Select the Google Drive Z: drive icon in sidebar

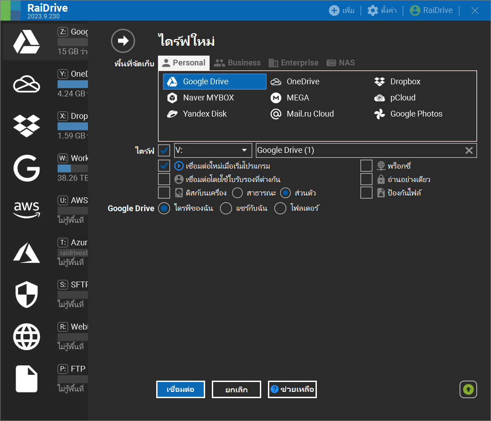tap(26, 42)
